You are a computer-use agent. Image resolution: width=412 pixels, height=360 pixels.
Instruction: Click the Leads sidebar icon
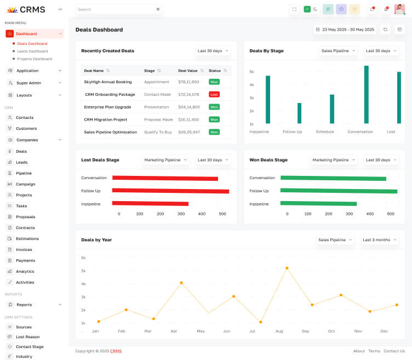[x=10, y=162]
